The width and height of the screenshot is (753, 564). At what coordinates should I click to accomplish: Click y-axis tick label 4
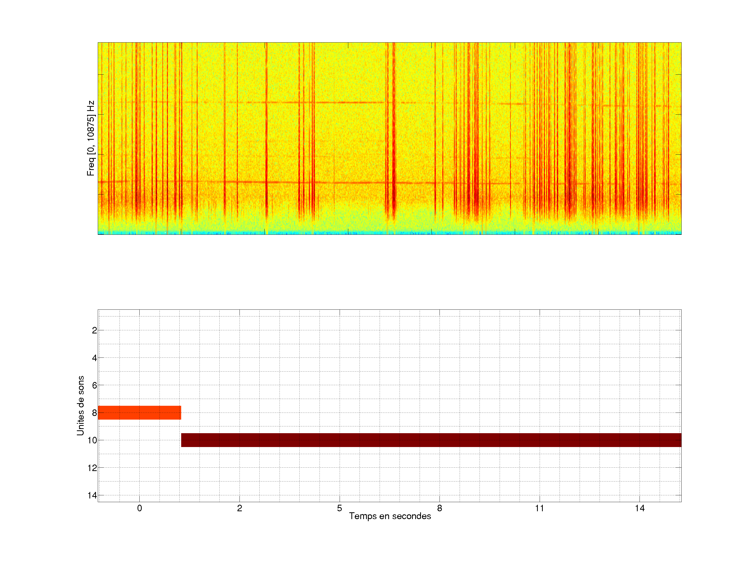[x=94, y=358]
